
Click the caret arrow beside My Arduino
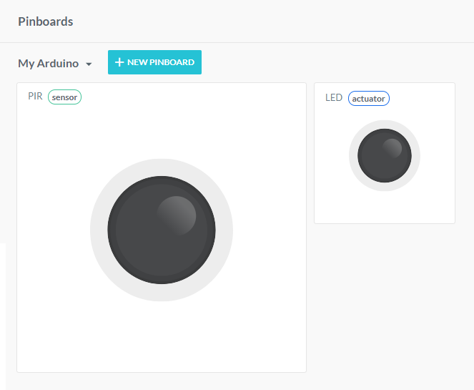pos(89,64)
